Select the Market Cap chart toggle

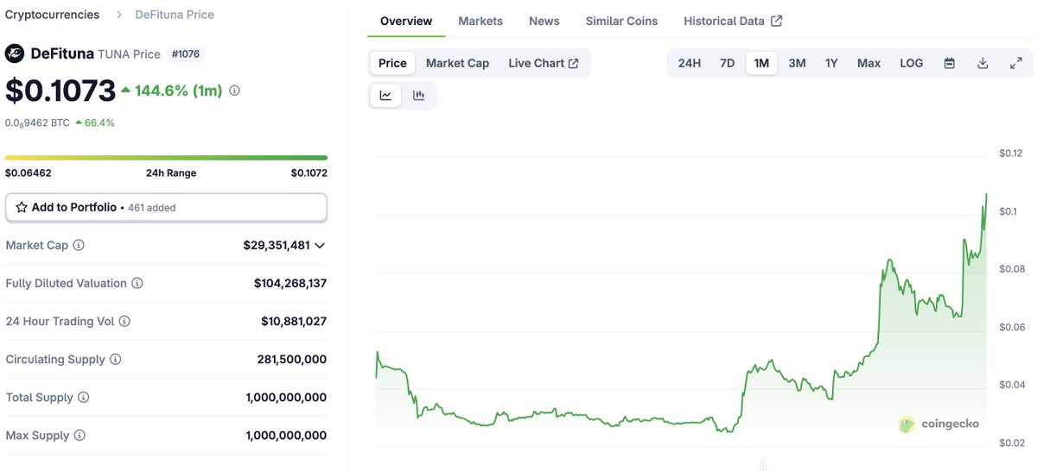pyautogui.click(x=457, y=63)
